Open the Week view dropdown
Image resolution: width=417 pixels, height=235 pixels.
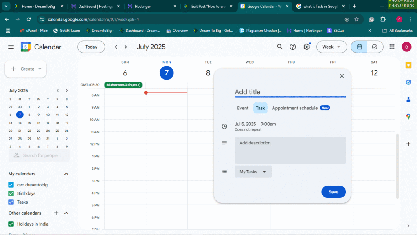[331, 47]
